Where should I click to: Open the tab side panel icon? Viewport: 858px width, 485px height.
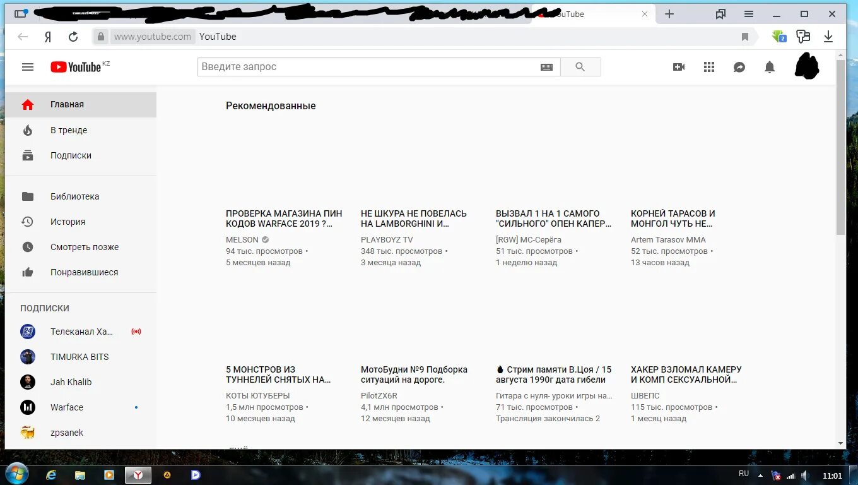(21, 13)
